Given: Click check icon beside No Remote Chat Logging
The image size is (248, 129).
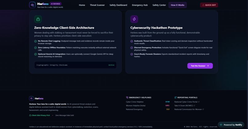Looking at the screenshot, I should (35, 41).
